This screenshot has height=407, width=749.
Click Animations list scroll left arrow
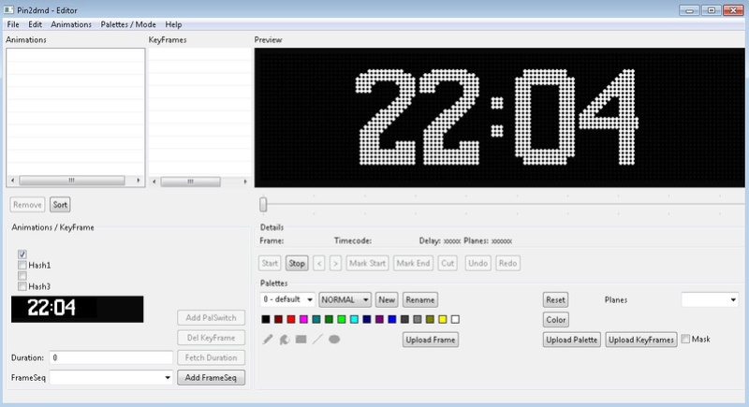[12, 181]
